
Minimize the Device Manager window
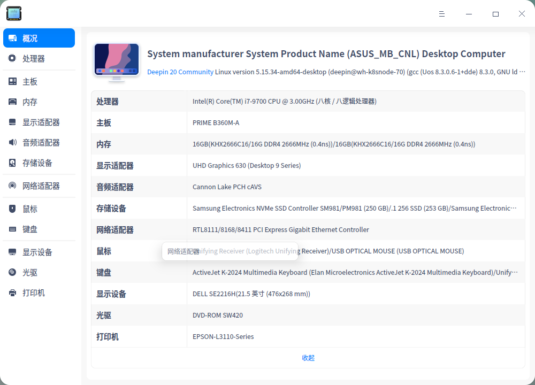[x=469, y=14]
